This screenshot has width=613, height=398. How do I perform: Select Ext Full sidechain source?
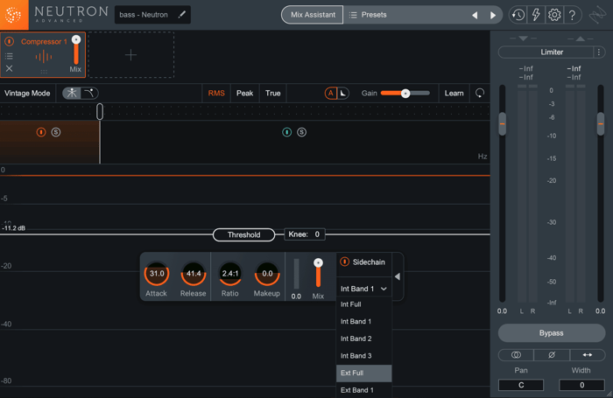coord(364,373)
